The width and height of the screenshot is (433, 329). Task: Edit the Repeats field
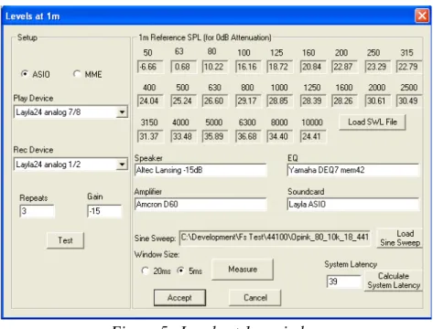pyautogui.click(x=38, y=211)
